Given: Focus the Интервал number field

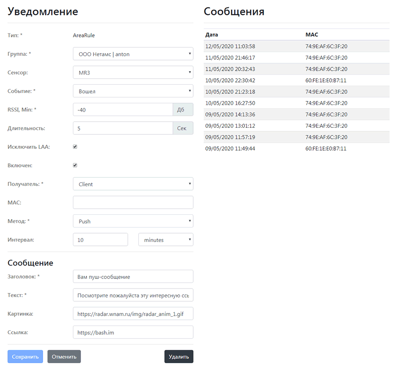Looking at the screenshot, I should pos(101,240).
